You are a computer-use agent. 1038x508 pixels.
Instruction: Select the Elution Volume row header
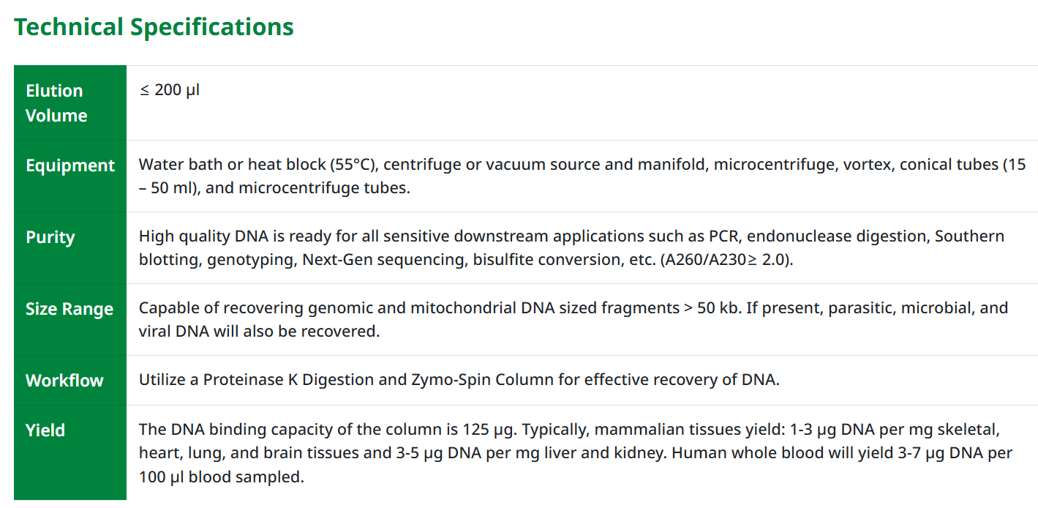click(56, 103)
